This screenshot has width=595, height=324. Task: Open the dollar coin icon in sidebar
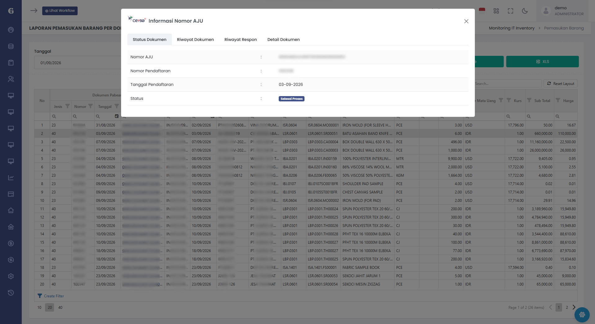pos(11,243)
